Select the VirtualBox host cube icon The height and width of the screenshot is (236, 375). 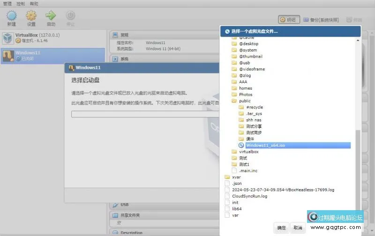(7, 38)
